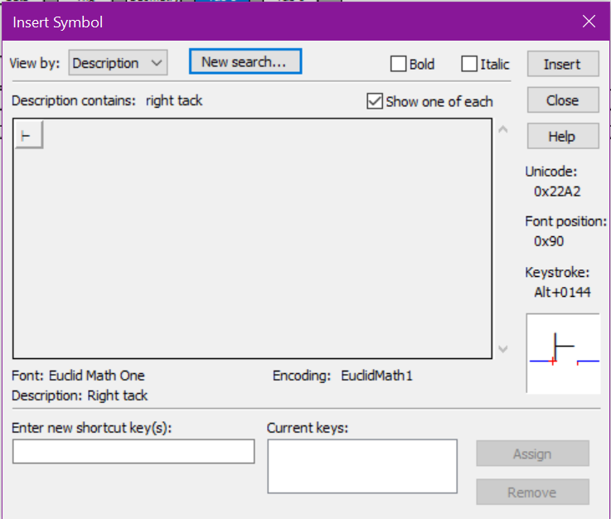Enable the Bold checkbox
Image resolution: width=611 pixels, height=519 pixels.
(x=399, y=64)
